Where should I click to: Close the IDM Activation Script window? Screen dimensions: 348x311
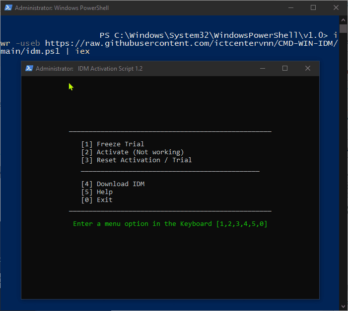(308, 68)
